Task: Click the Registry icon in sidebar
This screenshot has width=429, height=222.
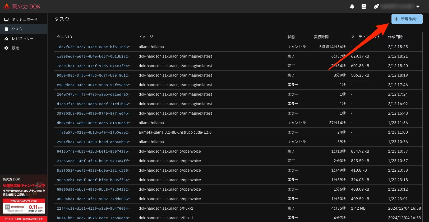Action: coord(6,39)
